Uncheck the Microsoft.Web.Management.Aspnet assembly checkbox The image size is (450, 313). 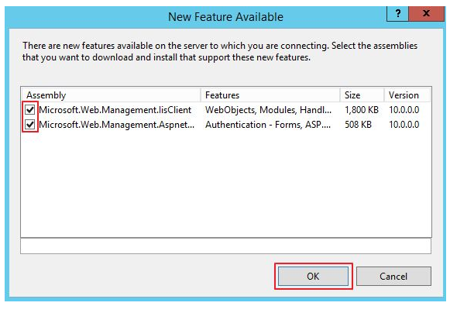pyautogui.click(x=30, y=125)
